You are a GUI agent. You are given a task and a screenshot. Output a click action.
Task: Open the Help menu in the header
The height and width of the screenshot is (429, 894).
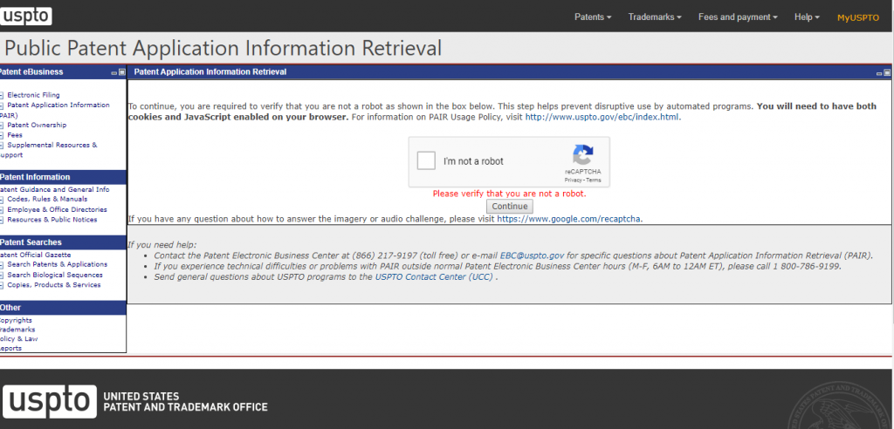click(x=807, y=17)
